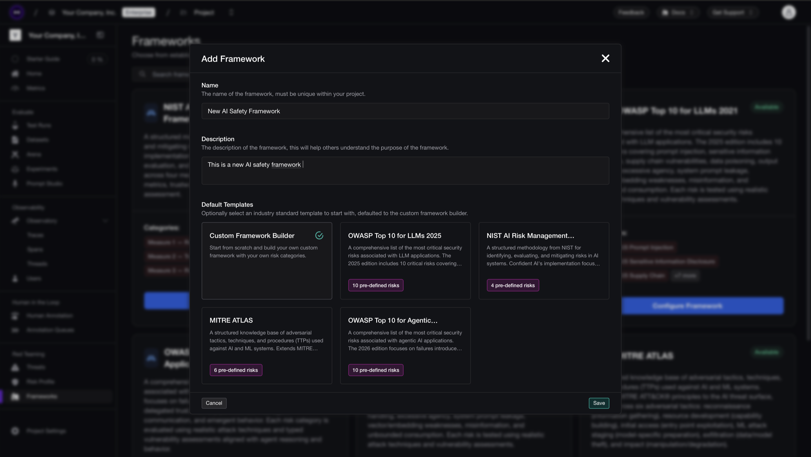Select the OWASP Top 10 for LLMs 2025 template
Viewport: 811px width, 457px height.
click(x=405, y=261)
